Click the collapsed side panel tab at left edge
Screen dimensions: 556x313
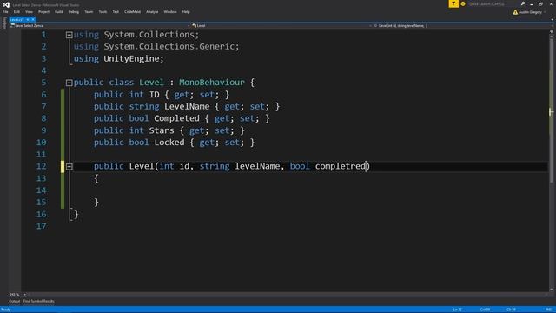4,23
